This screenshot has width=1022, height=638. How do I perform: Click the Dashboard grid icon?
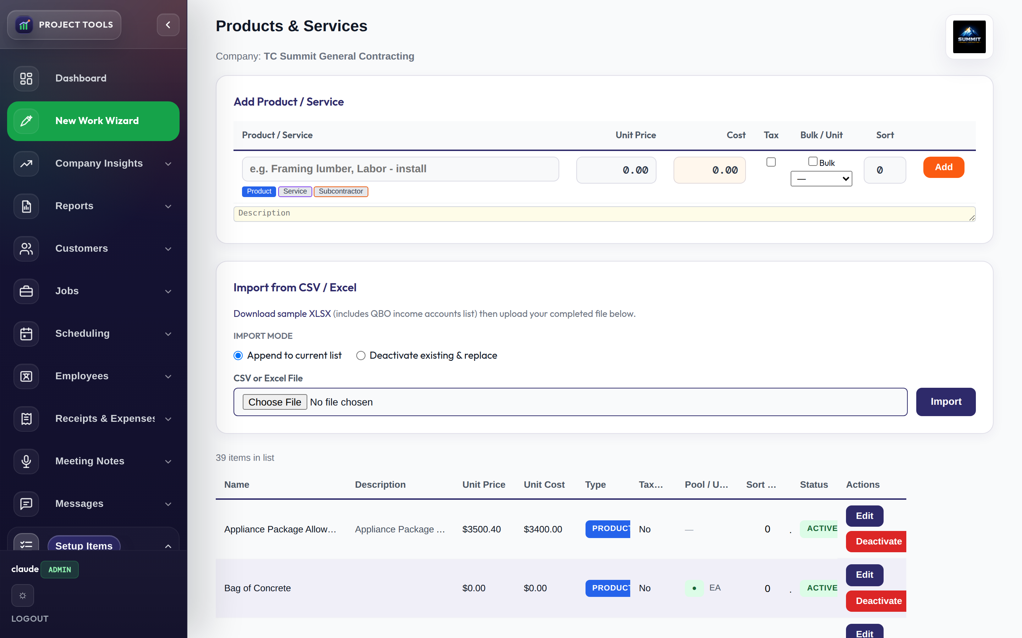pyautogui.click(x=26, y=78)
